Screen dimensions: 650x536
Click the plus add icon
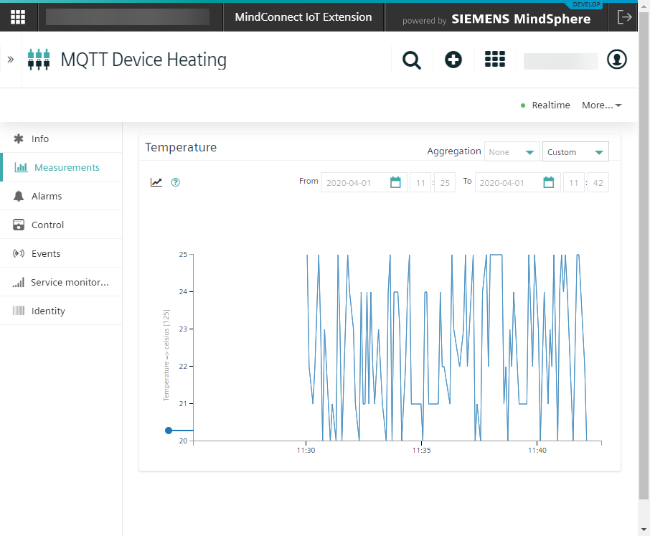[x=453, y=60]
